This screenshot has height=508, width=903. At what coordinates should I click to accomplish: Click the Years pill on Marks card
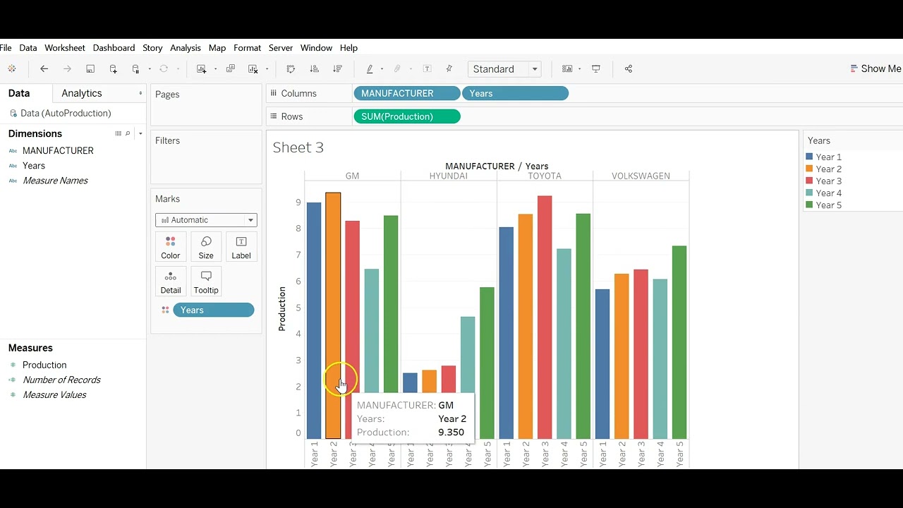(213, 310)
